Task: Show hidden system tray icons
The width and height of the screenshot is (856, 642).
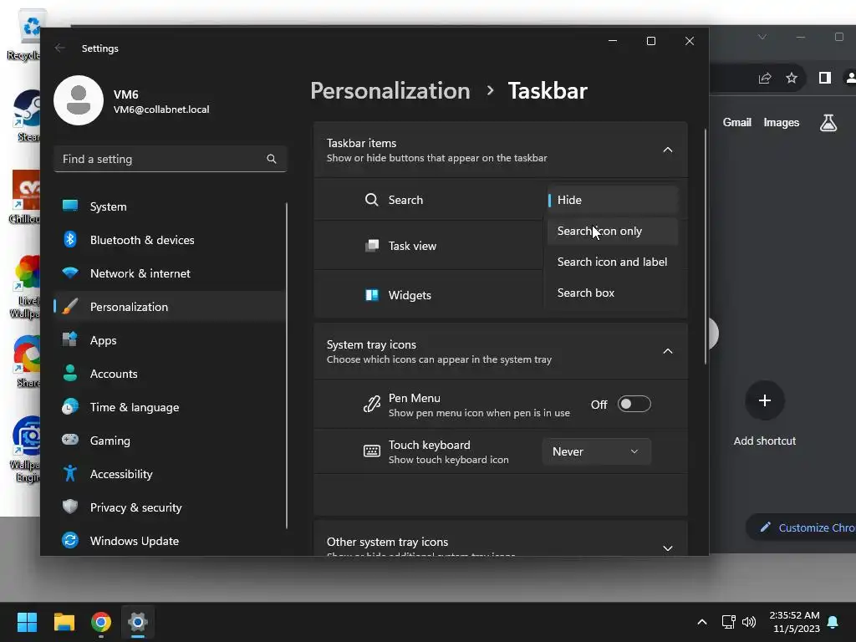Action: [x=702, y=622]
